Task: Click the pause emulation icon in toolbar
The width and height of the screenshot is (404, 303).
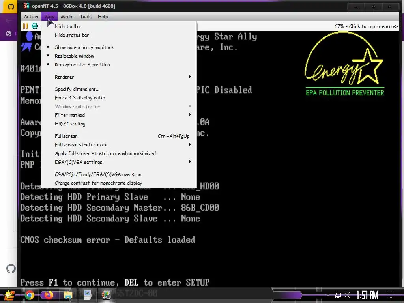Action: point(26,26)
